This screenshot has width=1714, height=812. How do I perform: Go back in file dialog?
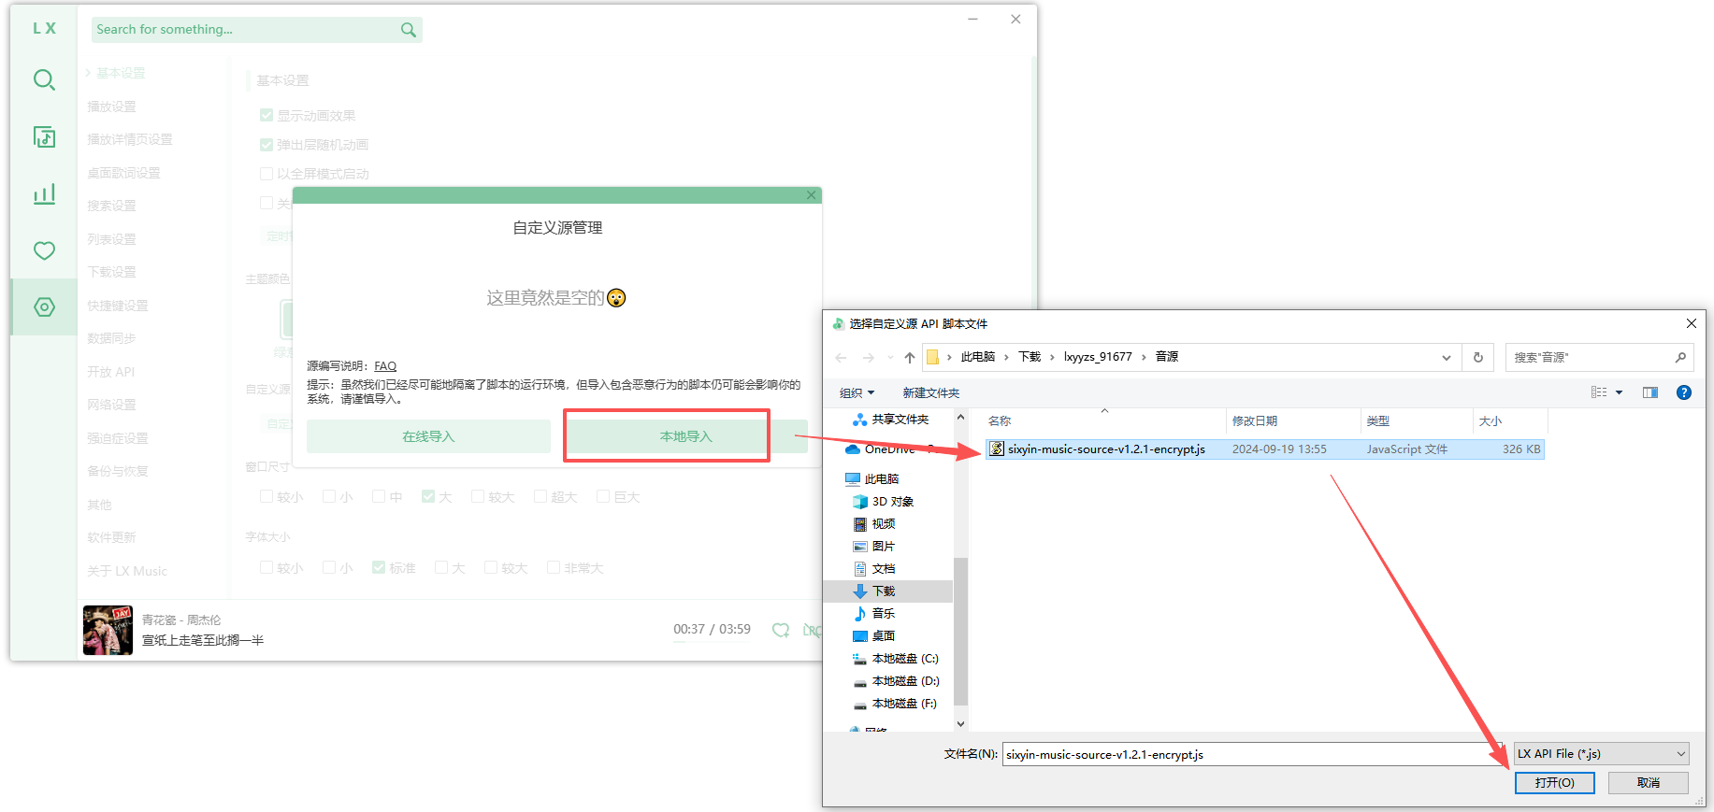pos(841,357)
